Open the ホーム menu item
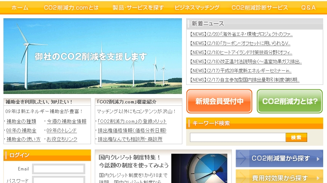The height and width of the screenshot is (183, 327). (x=20, y=8)
